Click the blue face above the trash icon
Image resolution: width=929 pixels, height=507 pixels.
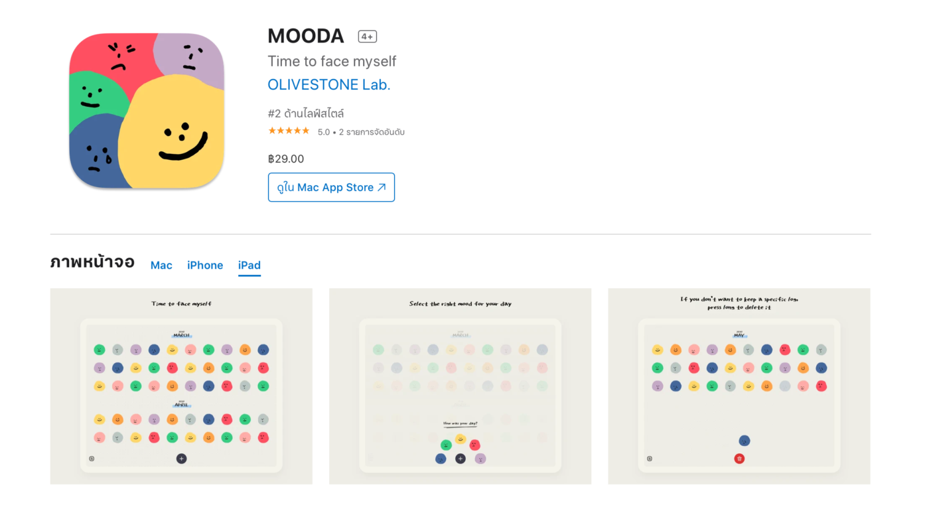(744, 441)
